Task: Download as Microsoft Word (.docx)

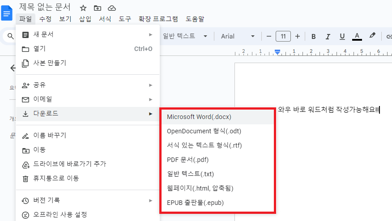Action: pyautogui.click(x=217, y=117)
